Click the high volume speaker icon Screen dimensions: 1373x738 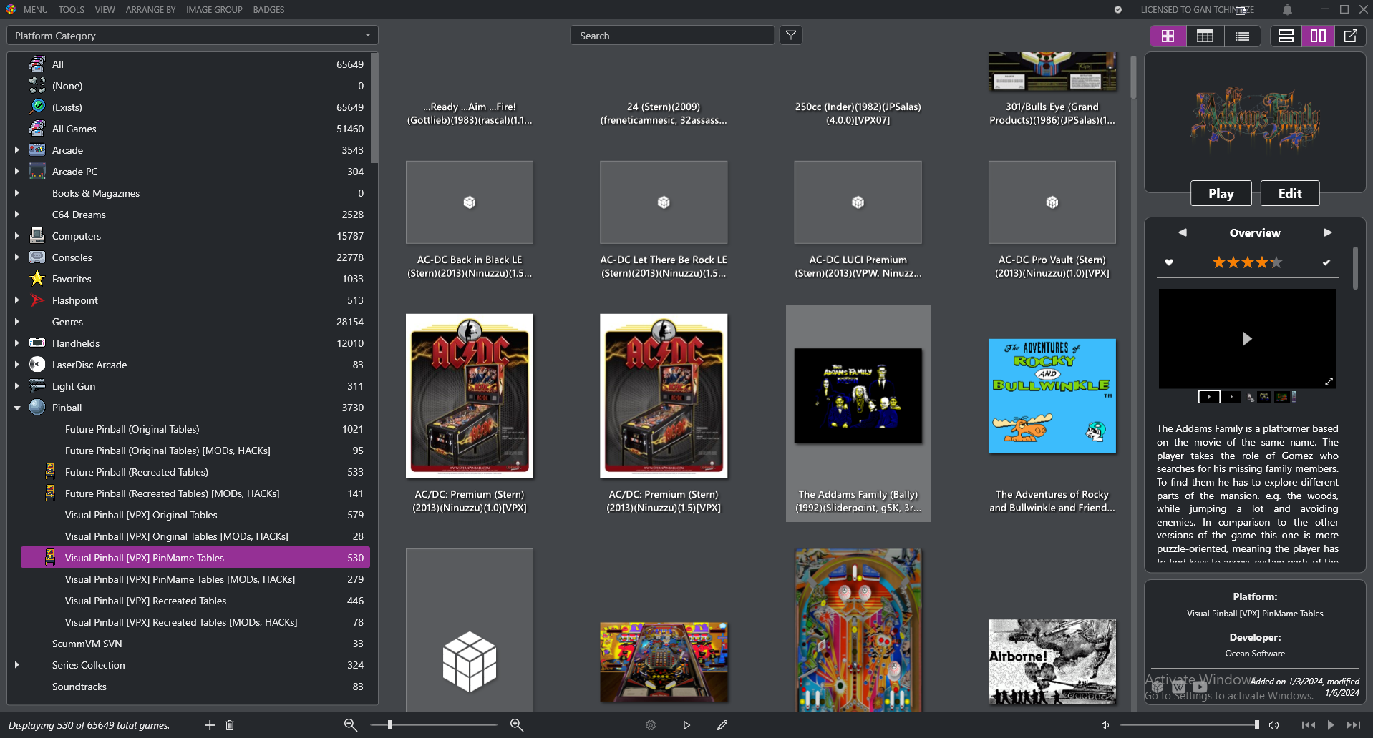pyautogui.click(x=1274, y=725)
